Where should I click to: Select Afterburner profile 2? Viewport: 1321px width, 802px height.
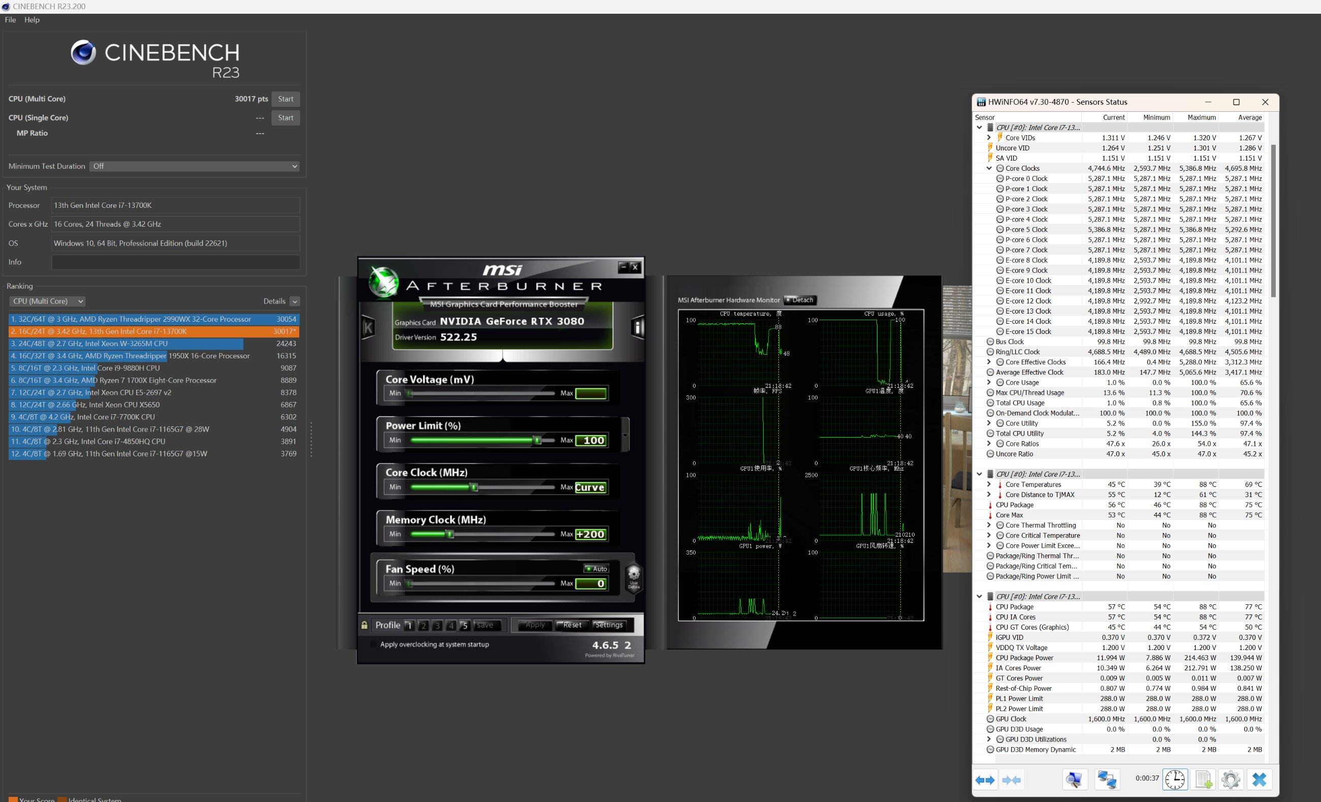tap(423, 626)
